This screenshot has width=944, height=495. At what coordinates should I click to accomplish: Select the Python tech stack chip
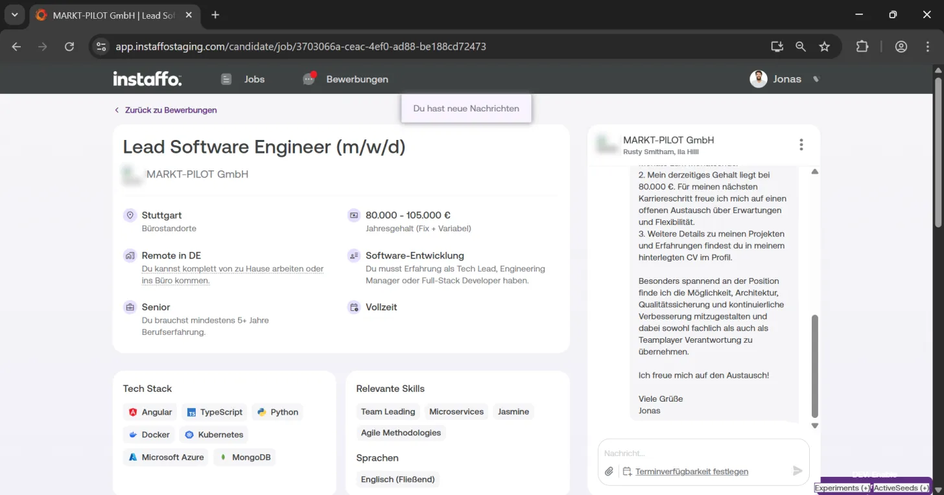[277, 412]
